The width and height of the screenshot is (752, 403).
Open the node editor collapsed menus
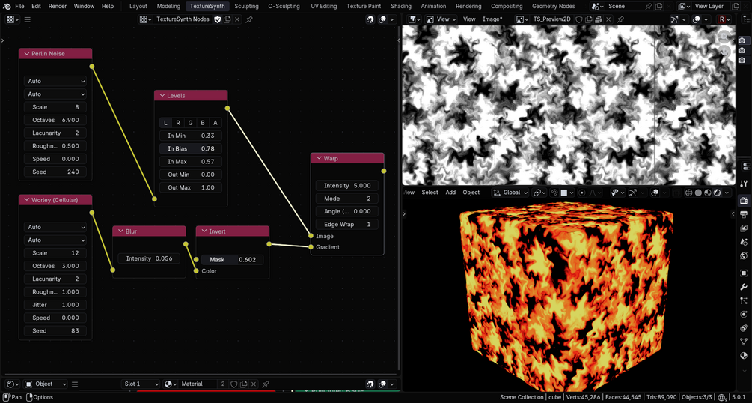click(x=28, y=19)
